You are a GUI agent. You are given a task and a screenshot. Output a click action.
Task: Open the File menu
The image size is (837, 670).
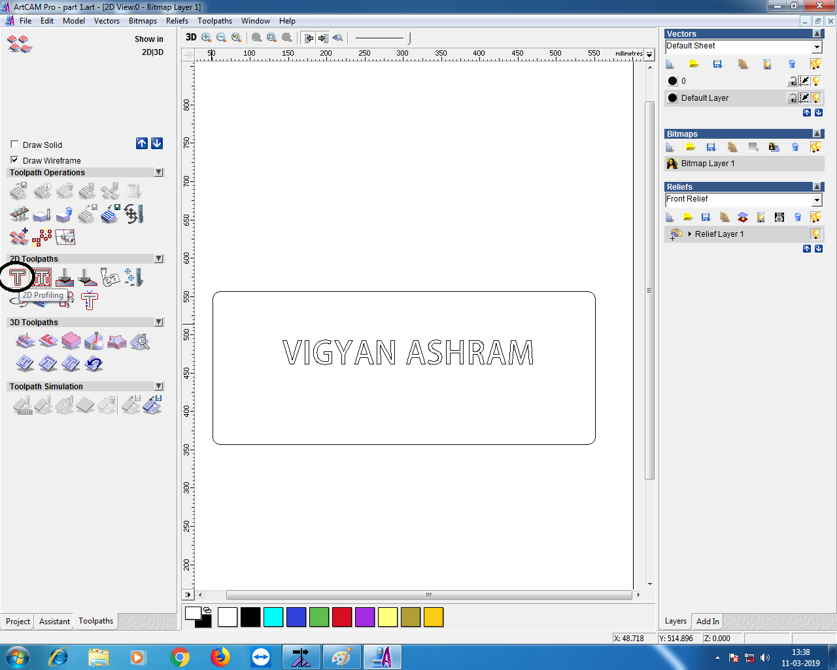26,21
